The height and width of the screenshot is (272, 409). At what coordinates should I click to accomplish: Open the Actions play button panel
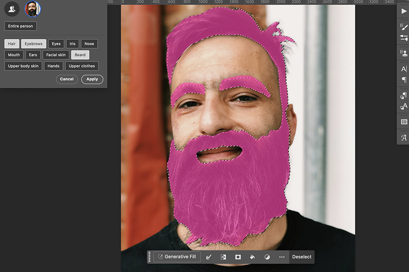404,11
